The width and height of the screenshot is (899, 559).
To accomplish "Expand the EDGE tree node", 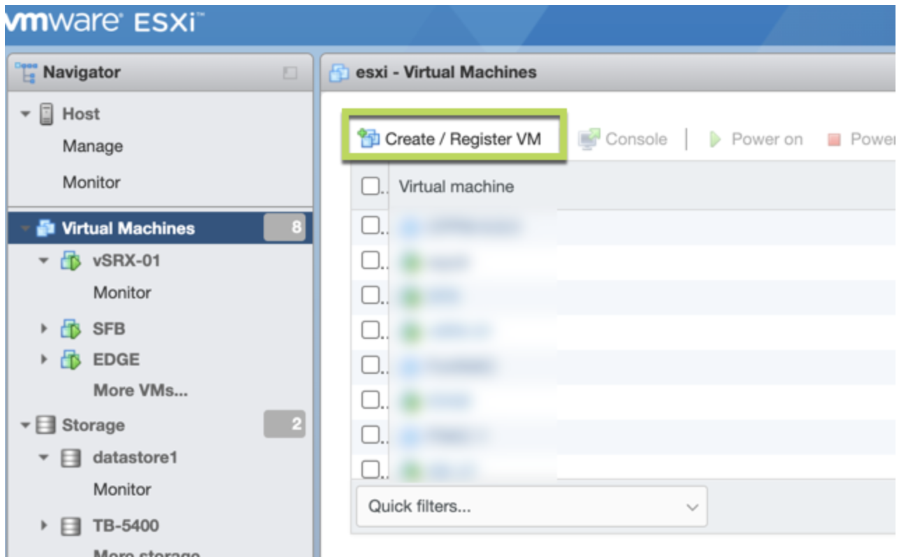I will (x=44, y=360).
